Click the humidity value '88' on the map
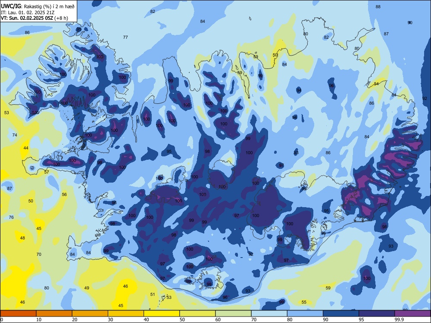The image size is (431, 323). 378,6
